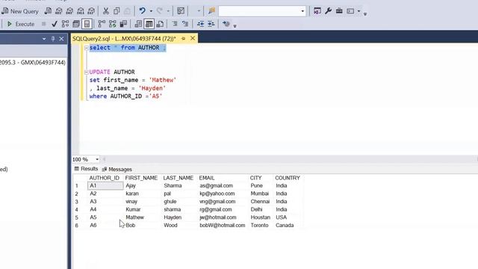Image resolution: width=478 pixels, height=269 pixels.
Task: Switch to the Messages tab
Action: click(117, 170)
